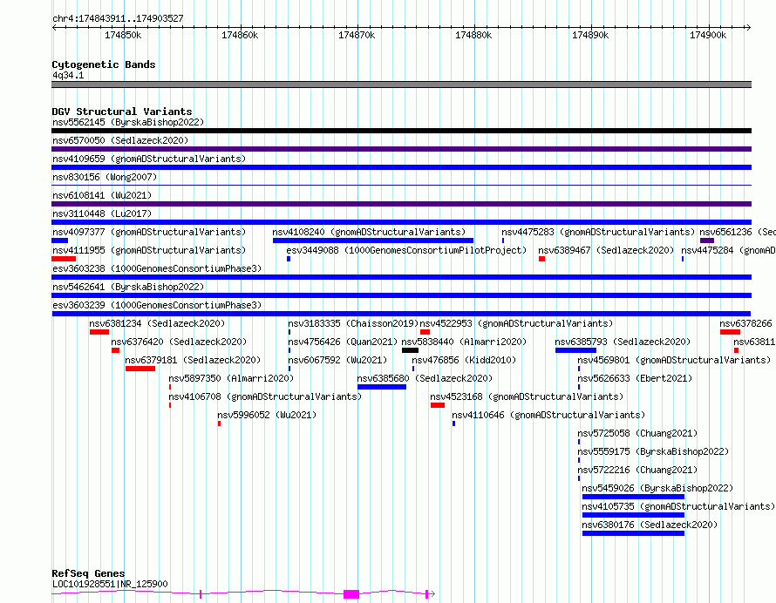Click nsv5559175 (ByrskaBishop2022) label
The image size is (776, 603).
653,451
